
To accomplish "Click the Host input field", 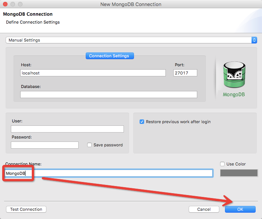I will pyautogui.click(x=93, y=73).
